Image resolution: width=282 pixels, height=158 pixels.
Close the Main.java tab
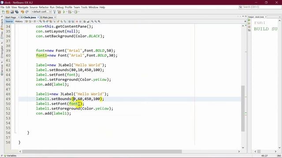55,18
